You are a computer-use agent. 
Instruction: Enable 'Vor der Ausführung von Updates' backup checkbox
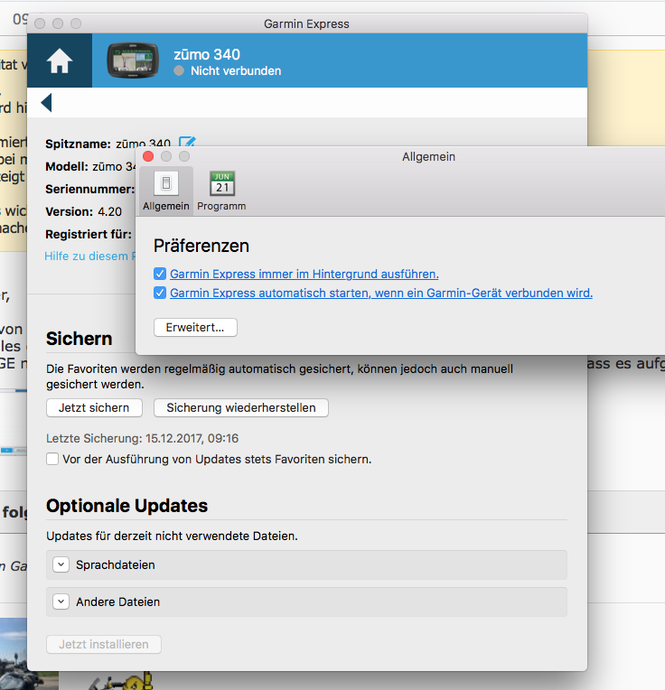click(52, 459)
